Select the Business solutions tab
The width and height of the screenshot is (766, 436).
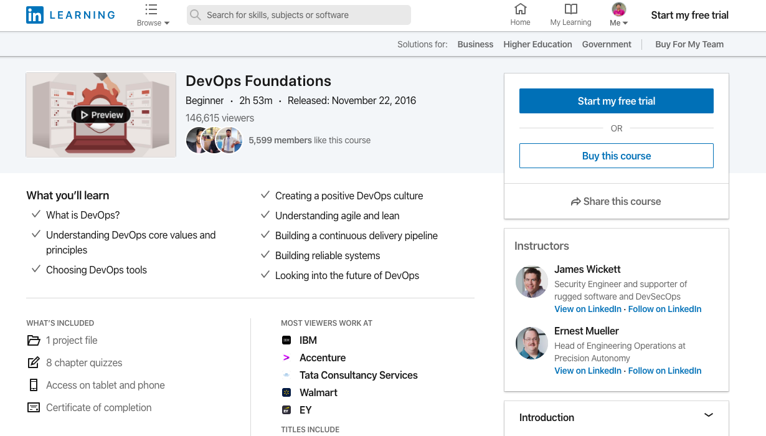(475, 44)
